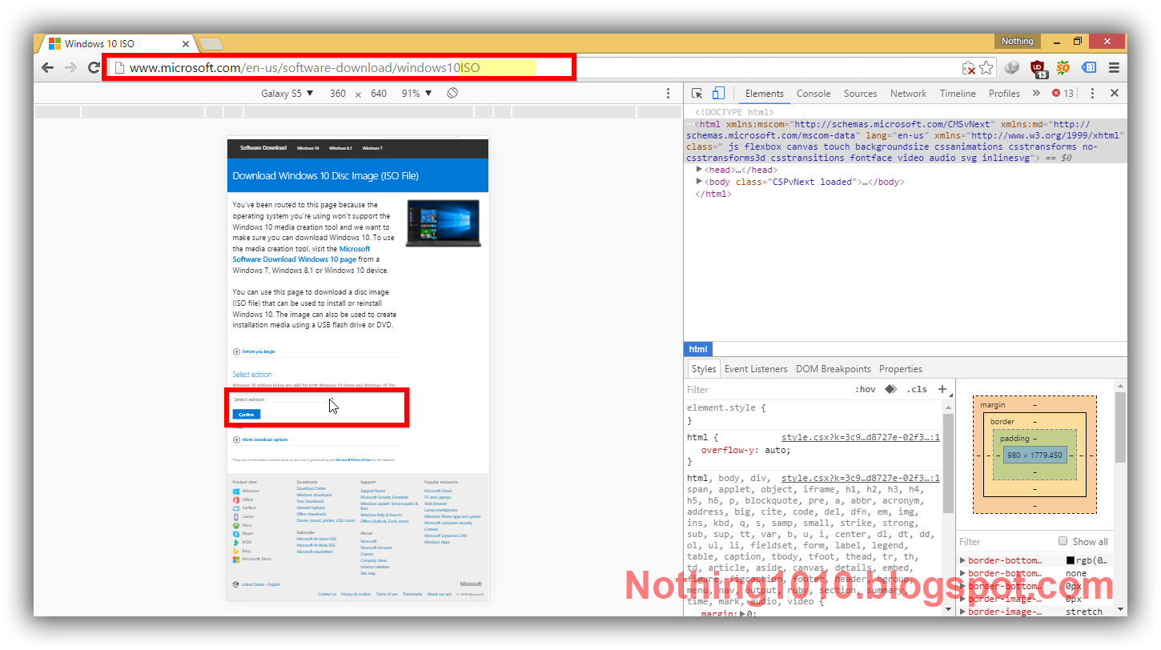The width and height of the screenshot is (1161, 650).
Task: Open the Sources tab
Action: [860, 94]
